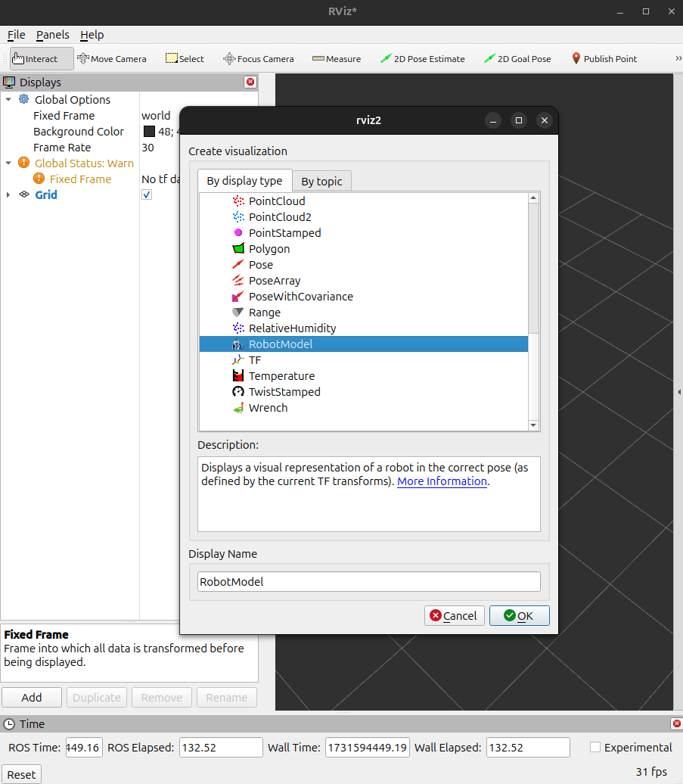Click the RobotModel robot icon
This screenshot has width=683, height=784.
tap(238, 344)
